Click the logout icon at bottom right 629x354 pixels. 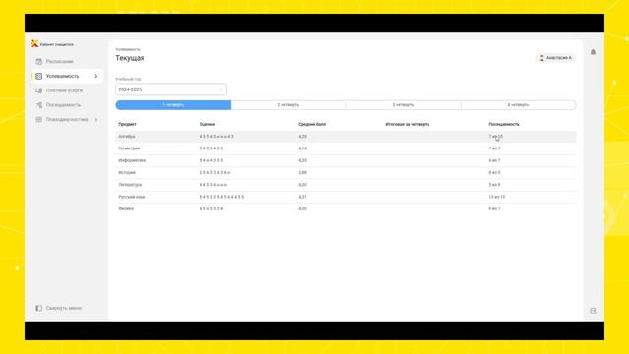(593, 311)
